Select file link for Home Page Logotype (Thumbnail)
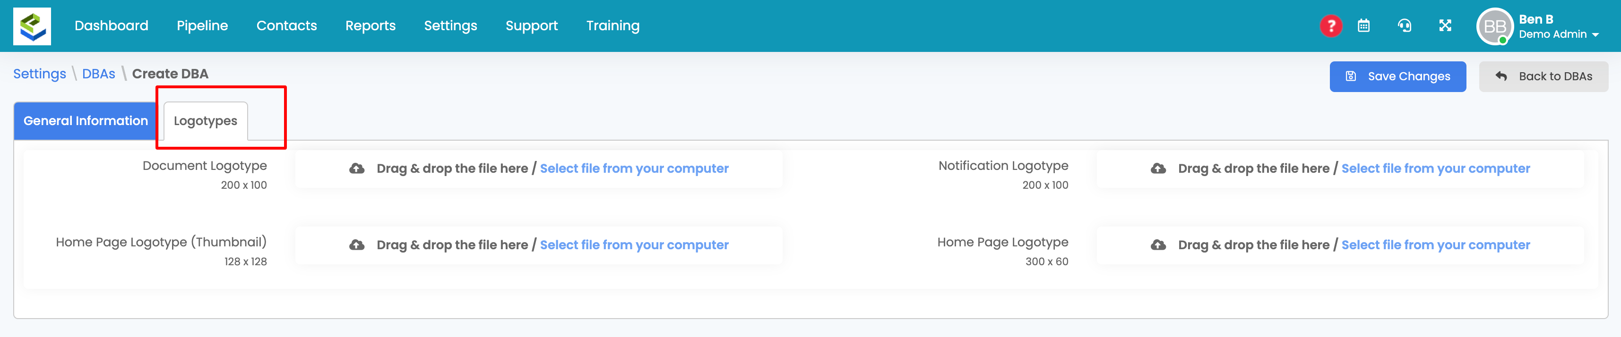 (x=634, y=245)
